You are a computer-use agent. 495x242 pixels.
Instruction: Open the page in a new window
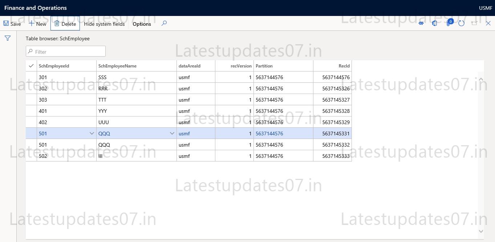pos(474,23)
